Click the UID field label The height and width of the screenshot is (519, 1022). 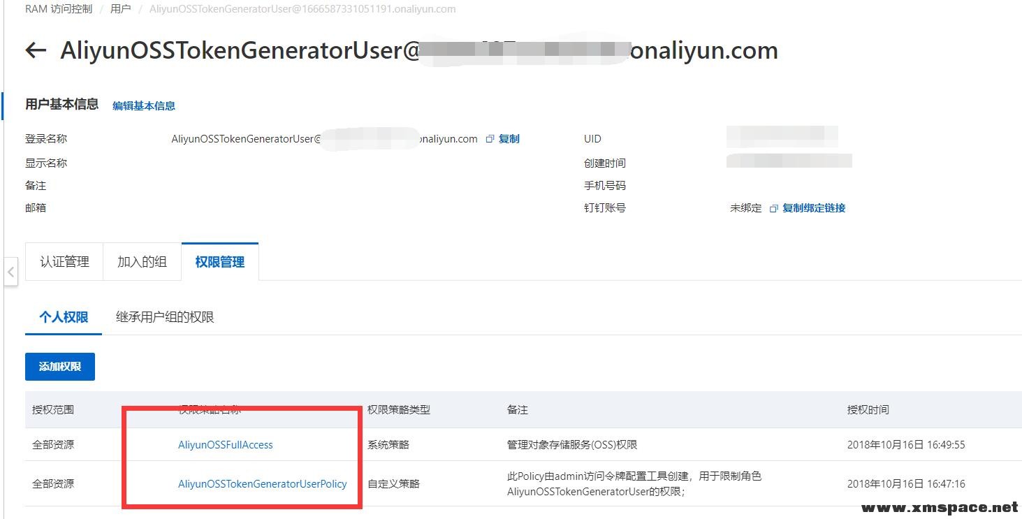click(592, 139)
